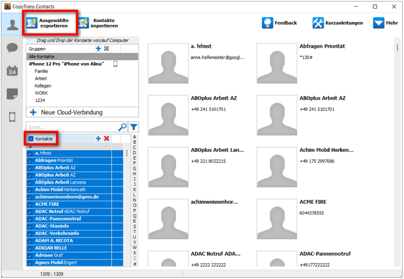Screen dimensions: 404x279
Task: Open achimweissenhor... card photo
Action: click(168, 219)
